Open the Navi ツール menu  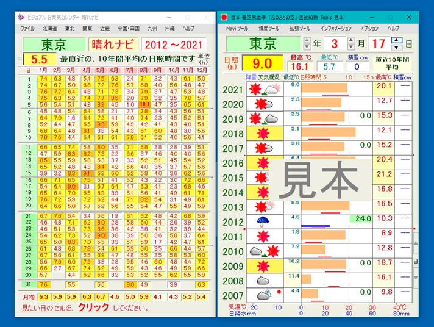pyautogui.click(x=237, y=28)
